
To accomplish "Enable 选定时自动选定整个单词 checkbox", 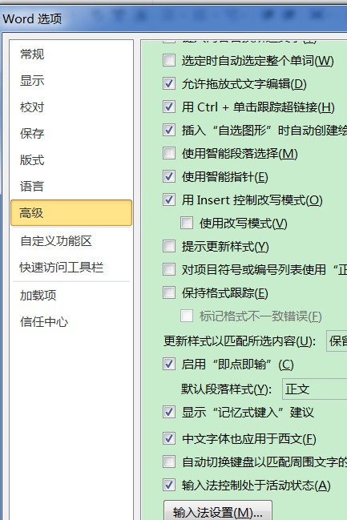I will (169, 60).
